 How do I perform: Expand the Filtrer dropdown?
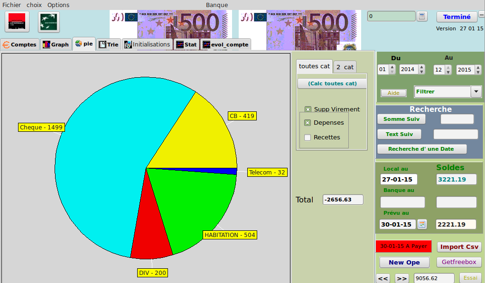[x=476, y=91]
